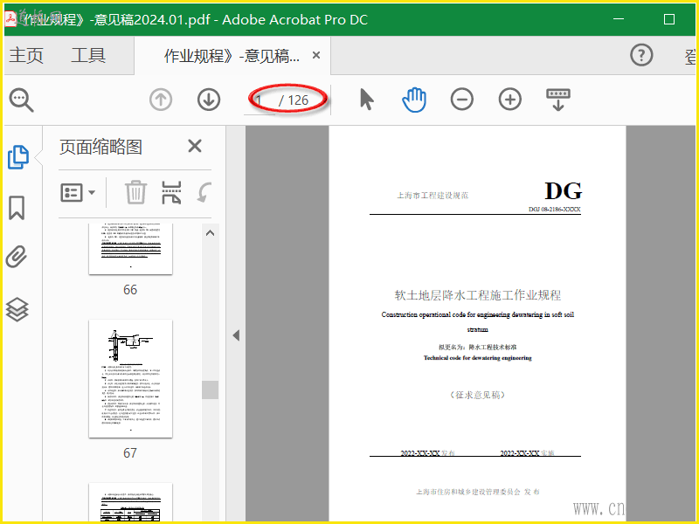Open the attachments paperclip panel
This screenshot has height=524, width=699.
(x=17, y=257)
